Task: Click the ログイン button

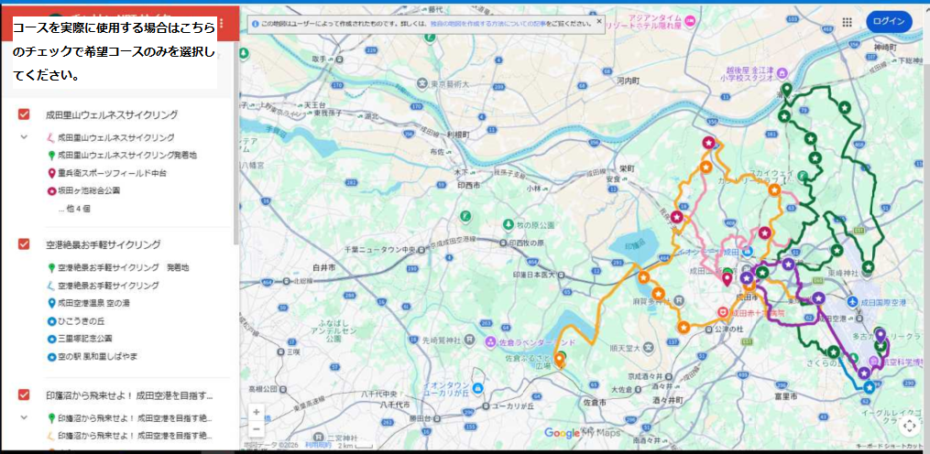Action: click(889, 22)
